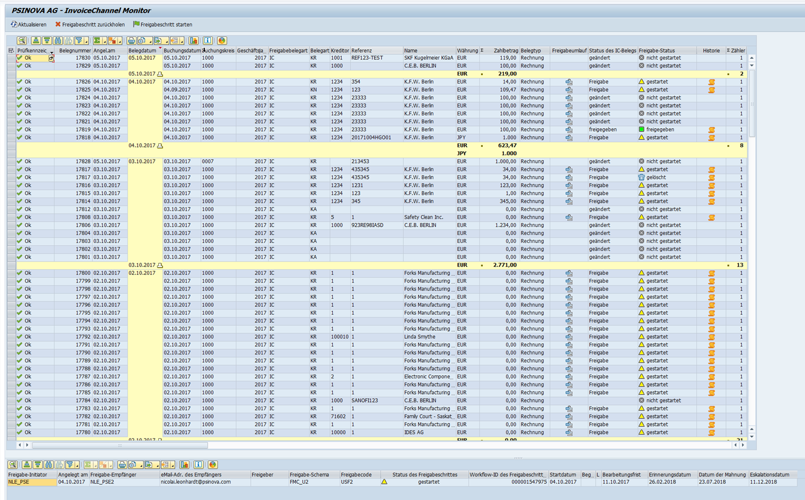Sort ascending using the top toolbar icon
Screen dimensions: 805x500
pyautogui.click(x=36, y=41)
